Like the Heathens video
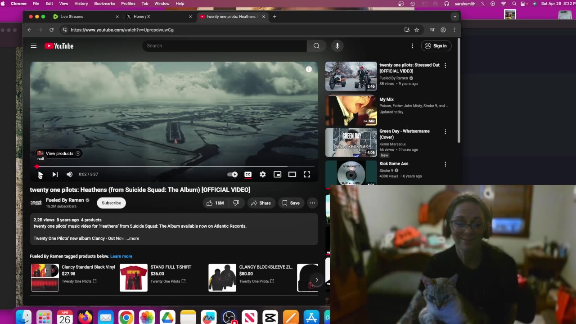This screenshot has height=324, width=576. tap(215, 203)
